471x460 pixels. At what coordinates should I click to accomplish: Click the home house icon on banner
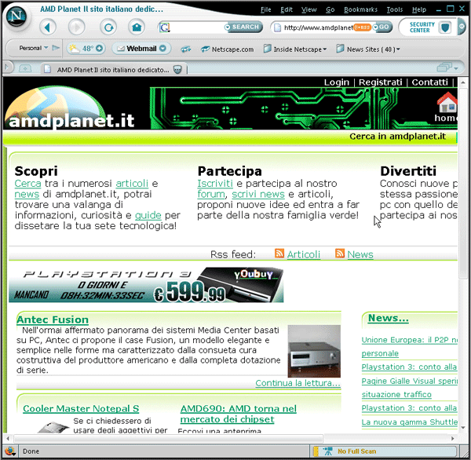point(447,103)
